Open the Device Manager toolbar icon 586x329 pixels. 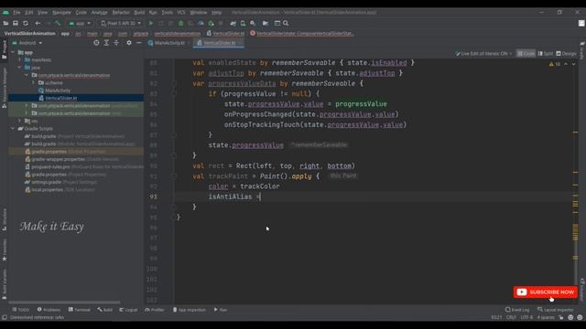(243, 23)
